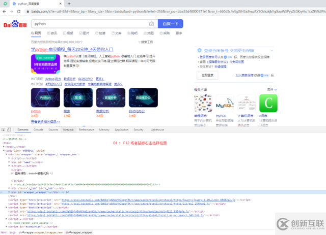Collapse the div id wrapper node

[x=6, y=154]
